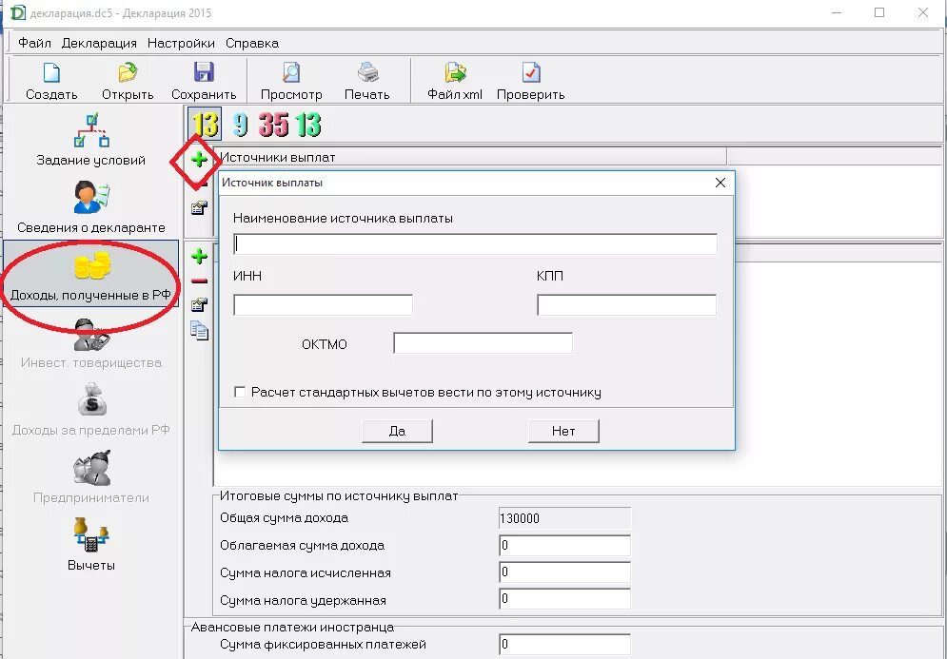The height and width of the screenshot is (659, 947).
Task: Open the Вычеты deductions section
Action: 91,546
